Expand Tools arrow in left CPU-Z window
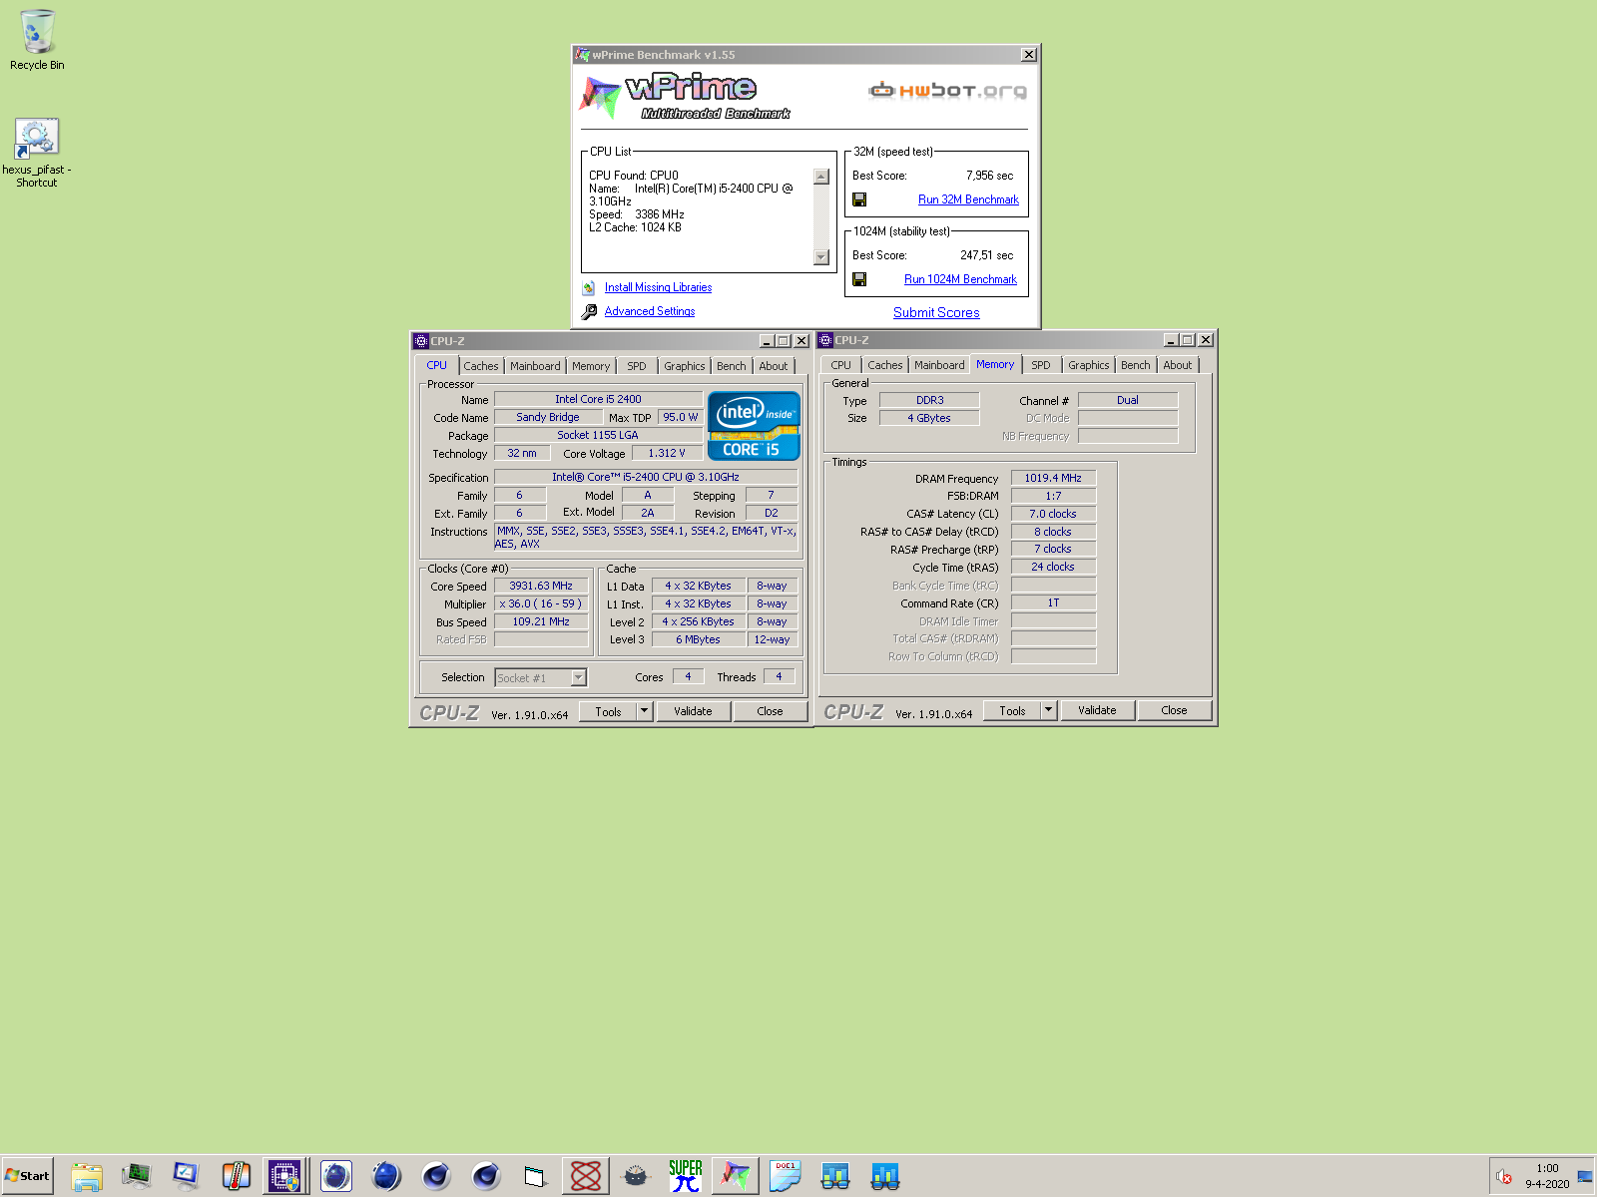Image resolution: width=1597 pixels, height=1197 pixels. click(644, 711)
